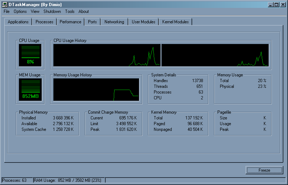This screenshot has height=185, width=288.
Task: Click Commit Charge Peak 1 831 620 K
Action: pos(126,129)
